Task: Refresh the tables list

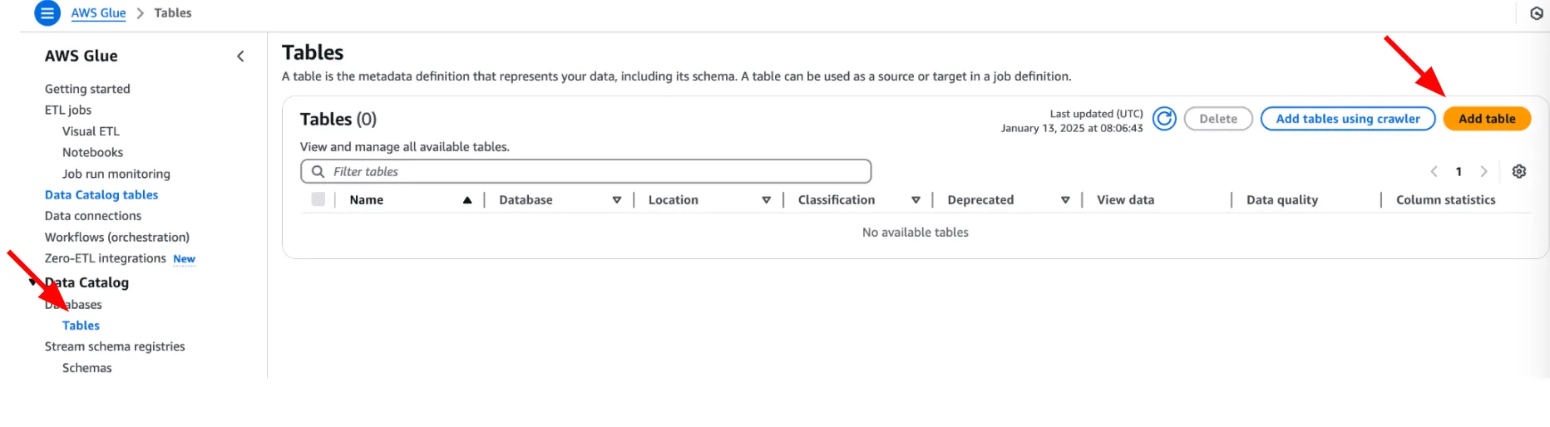Action: tap(1164, 119)
